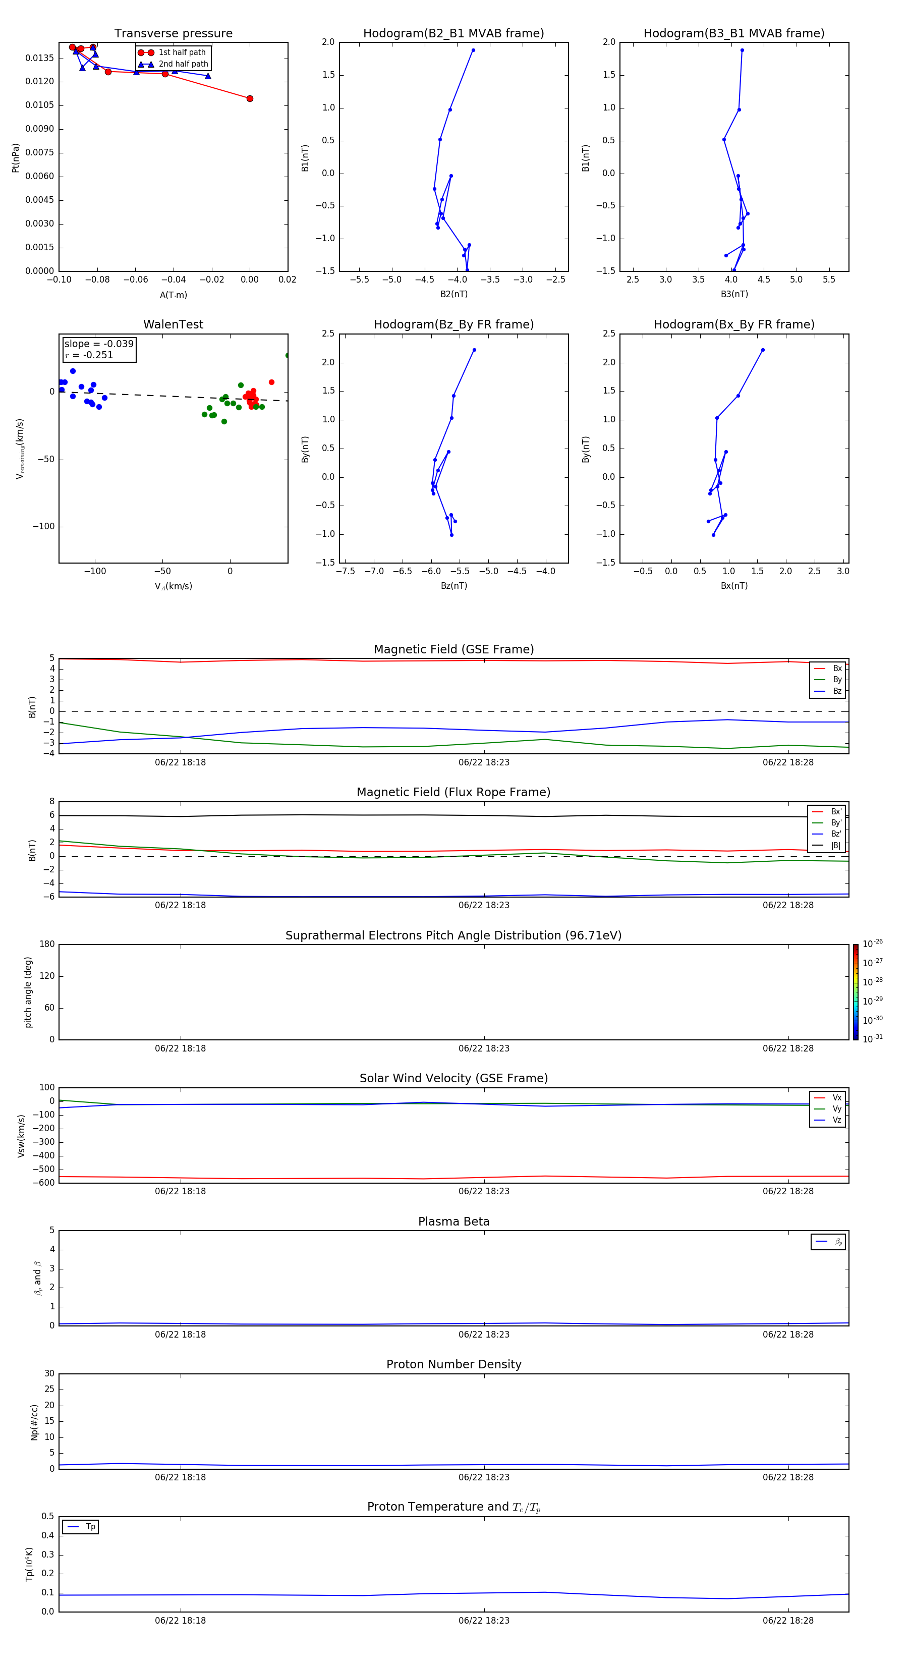Click the "Vy" velocity legend entry
The image size is (908, 1665).
click(x=828, y=1109)
